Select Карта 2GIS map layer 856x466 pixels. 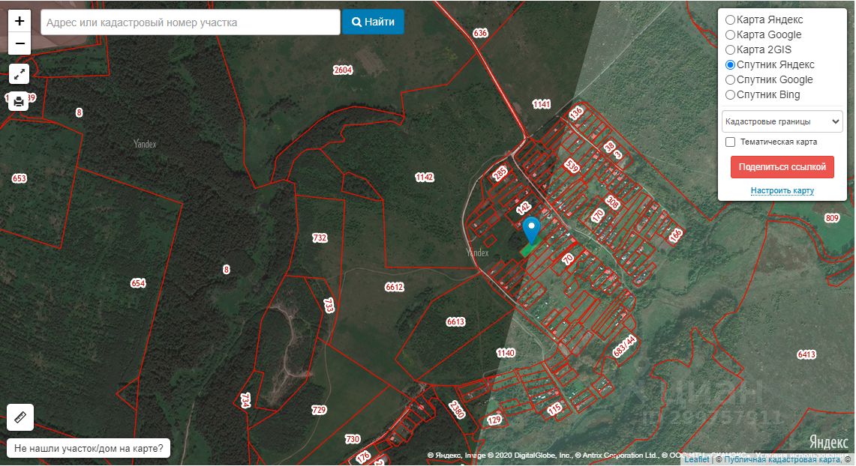[x=730, y=49]
